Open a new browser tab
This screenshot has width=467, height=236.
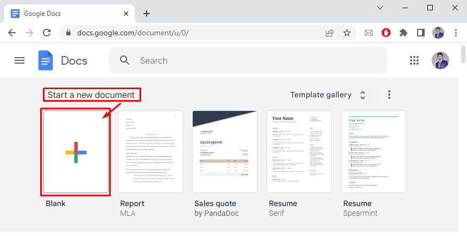[x=146, y=13]
